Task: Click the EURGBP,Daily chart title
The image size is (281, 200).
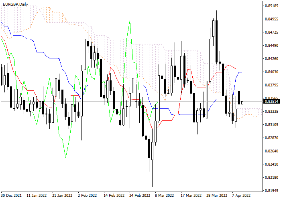Action: [16, 4]
